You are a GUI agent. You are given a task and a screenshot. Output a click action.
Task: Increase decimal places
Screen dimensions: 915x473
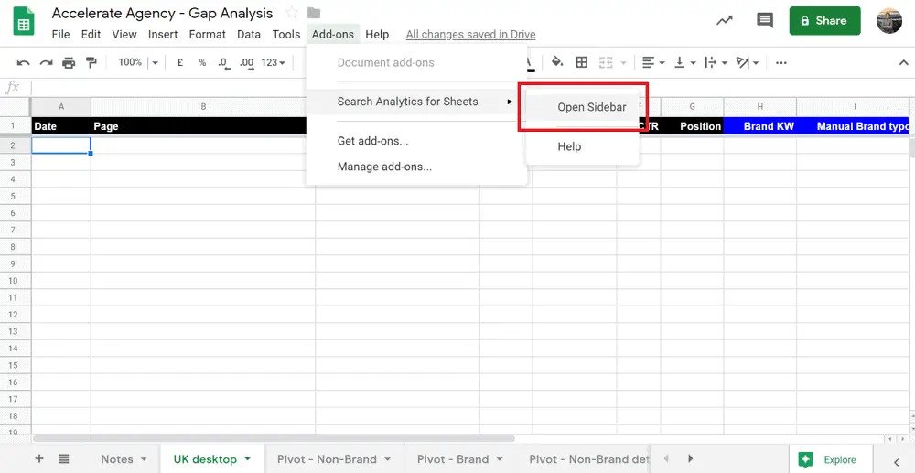pos(246,62)
